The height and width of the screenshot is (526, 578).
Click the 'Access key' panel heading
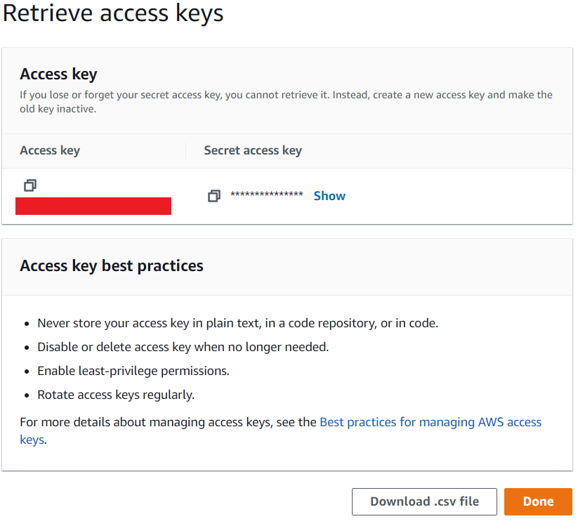tap(58, 74)
